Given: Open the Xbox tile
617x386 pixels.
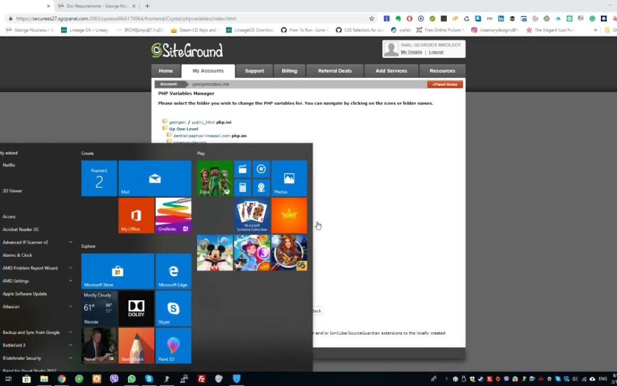Looking at the screenshot, I should click(215, 178).
